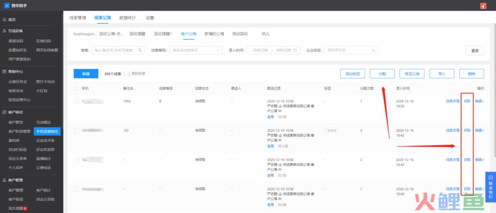Select the 线索公海 tab
This screenshot has height=213, width=496.
pos(103,18)
